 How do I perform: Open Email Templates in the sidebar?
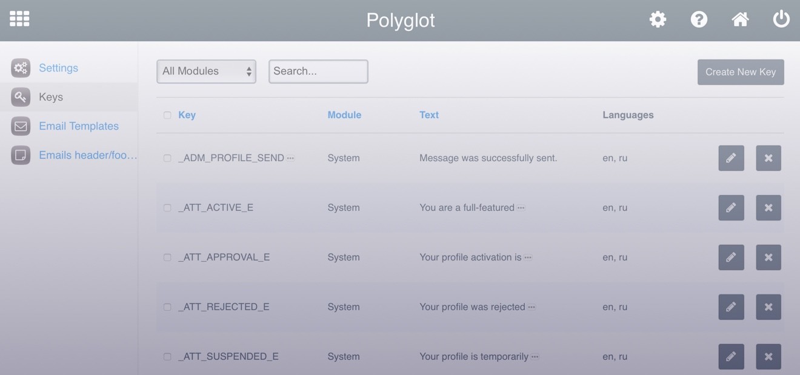pyautogui.click(x=79, y=126)
